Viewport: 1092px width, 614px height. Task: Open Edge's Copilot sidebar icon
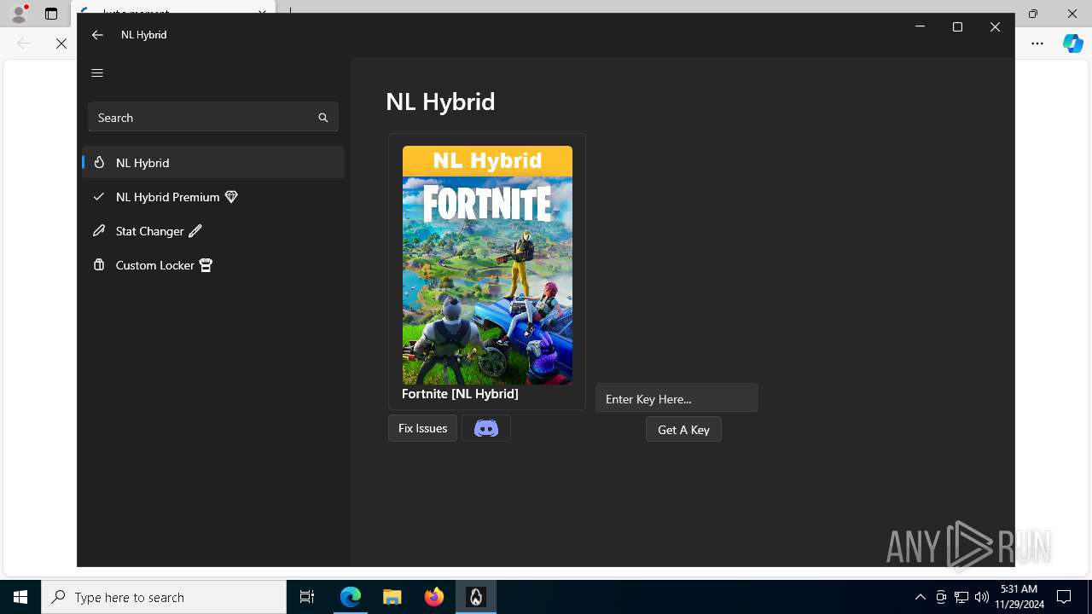coord(1072,43)
